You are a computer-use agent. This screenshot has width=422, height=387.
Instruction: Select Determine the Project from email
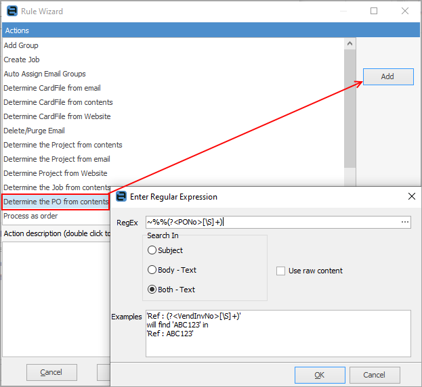click(57, 160)
